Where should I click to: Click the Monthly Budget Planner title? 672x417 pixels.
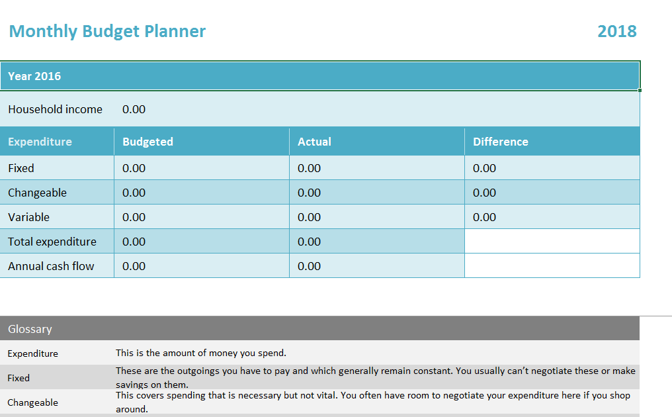[x=107, y=31]
